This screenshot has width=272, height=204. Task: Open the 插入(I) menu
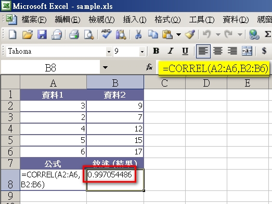(x=135, y=20)
